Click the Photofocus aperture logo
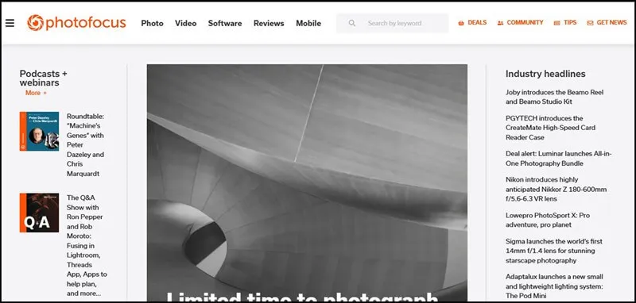This screenshot has width=636, height=303. pos(35,23)
